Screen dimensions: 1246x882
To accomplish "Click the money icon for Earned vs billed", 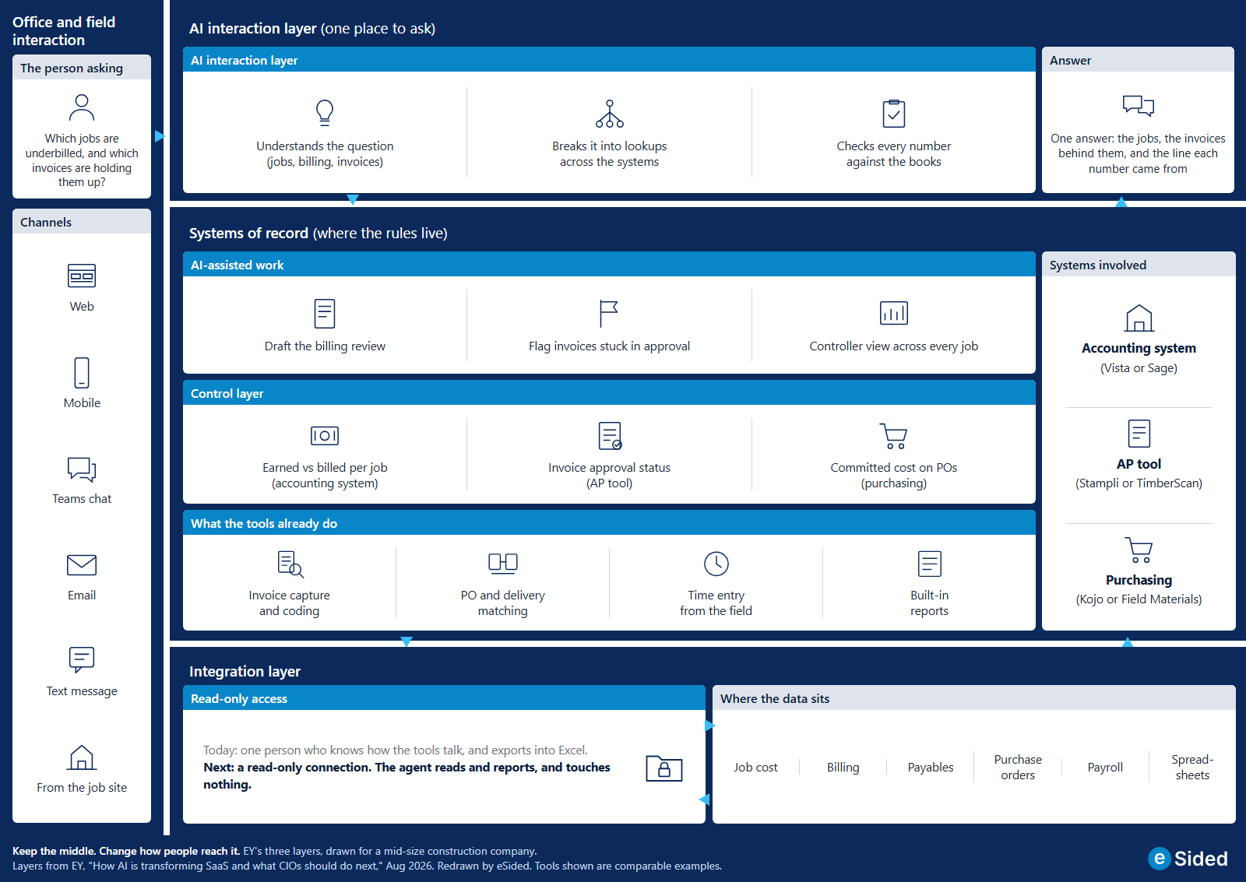I will (x=325, y=436).
